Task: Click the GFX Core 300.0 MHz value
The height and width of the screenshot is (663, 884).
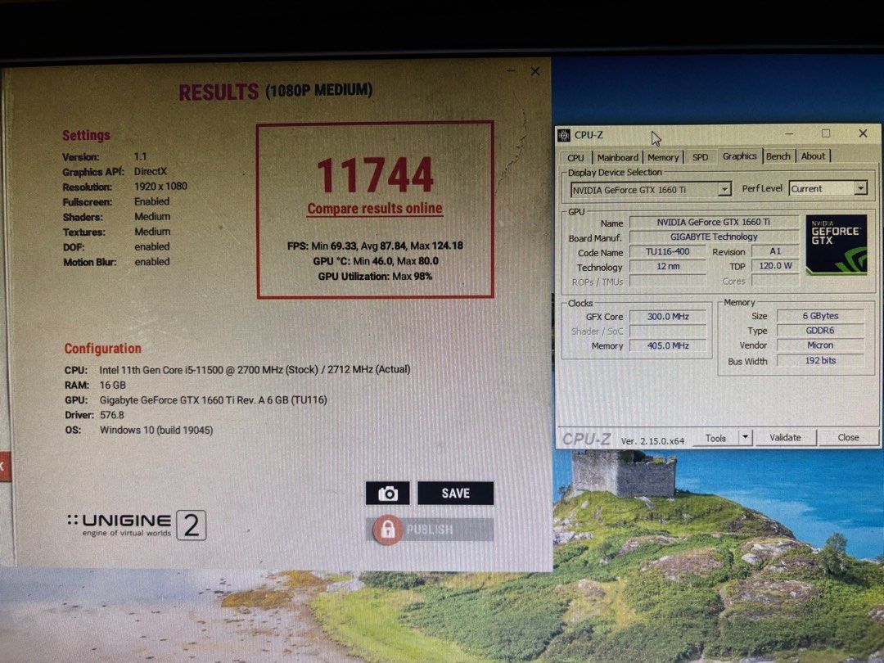Action: [668, 316]
